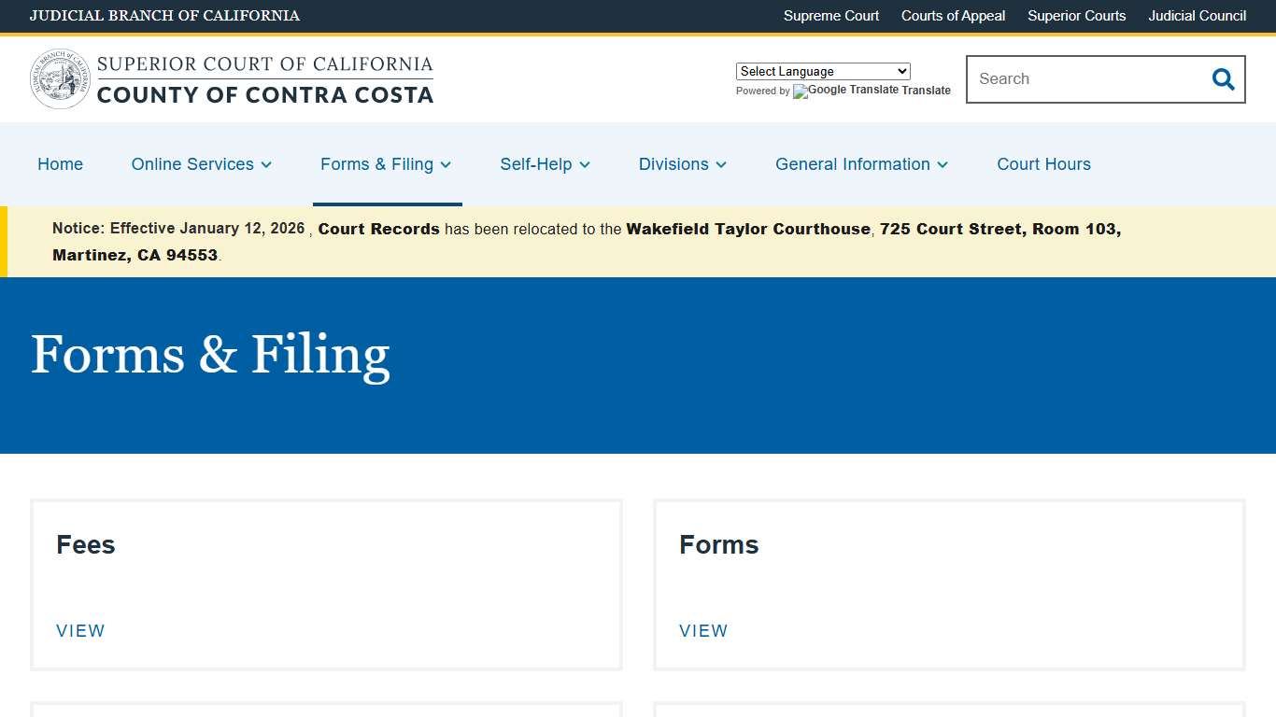1276x717 pixels.
Task: Click the magnifying glass search icon
Action: pyautogui.click(x=1223, y=79)
